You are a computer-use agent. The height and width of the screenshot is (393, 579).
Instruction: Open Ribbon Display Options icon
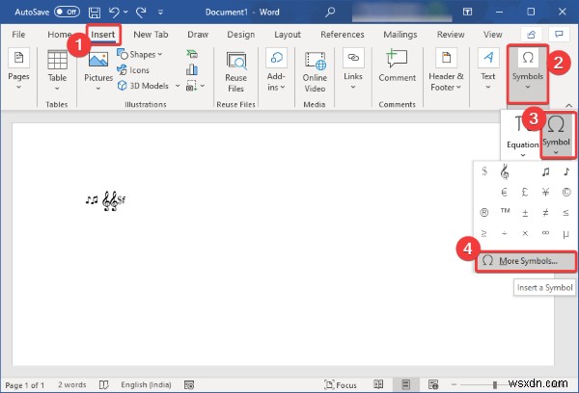[x=467, y=12]
